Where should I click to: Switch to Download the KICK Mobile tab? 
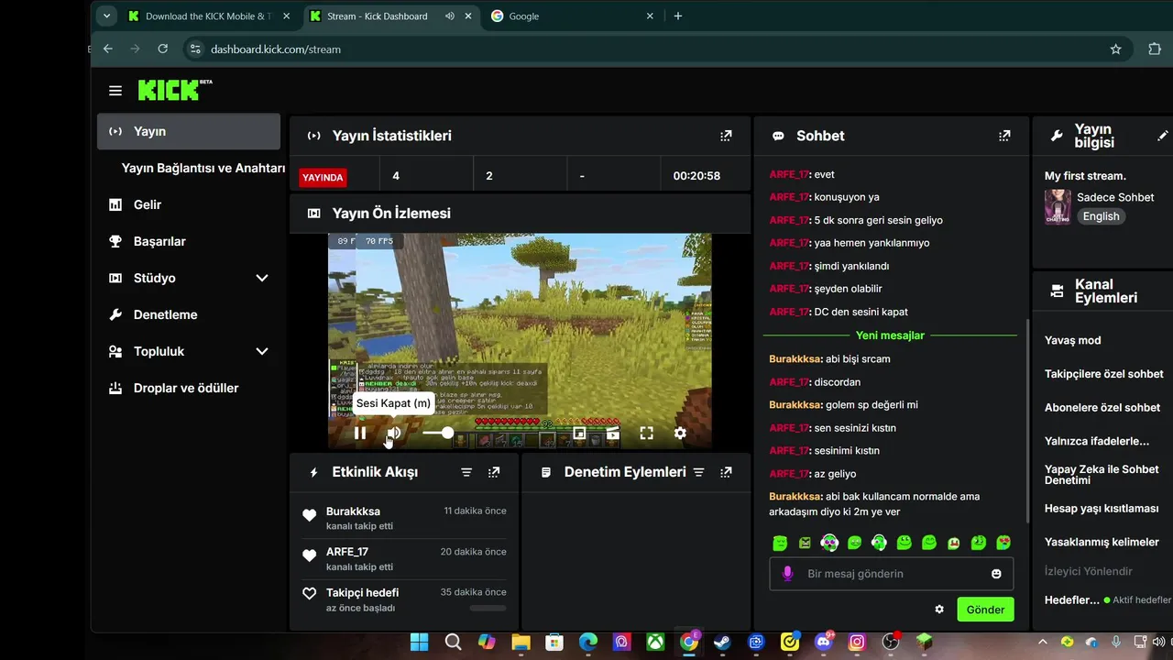(x=211, y=16)
